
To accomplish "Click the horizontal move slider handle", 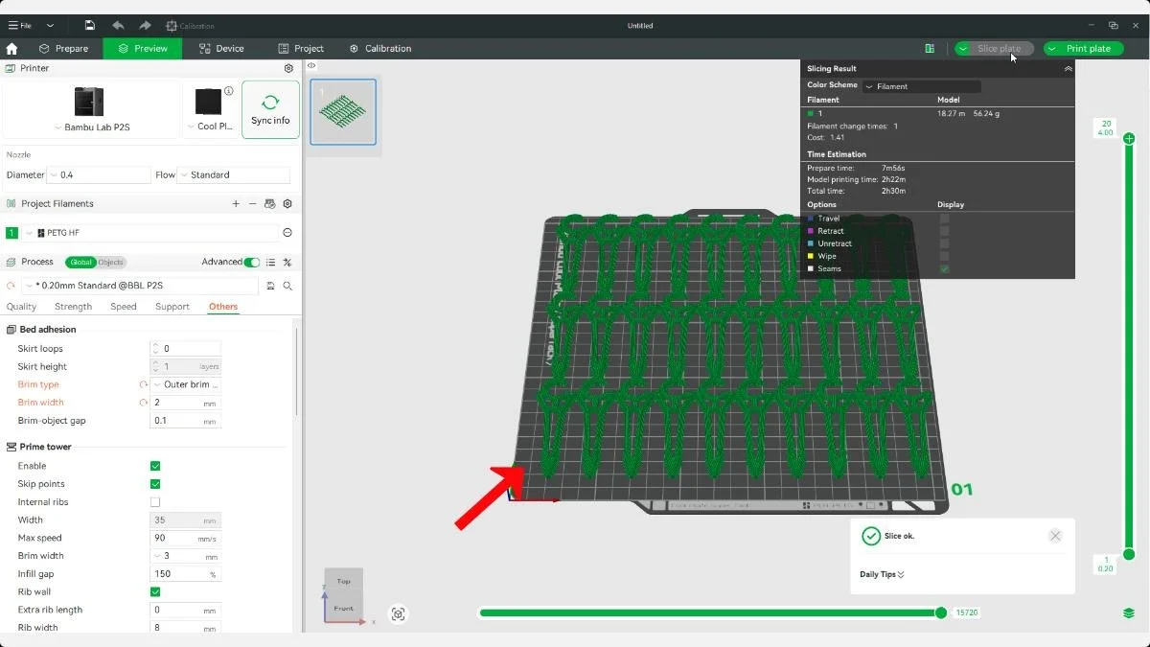I will 941,612.
